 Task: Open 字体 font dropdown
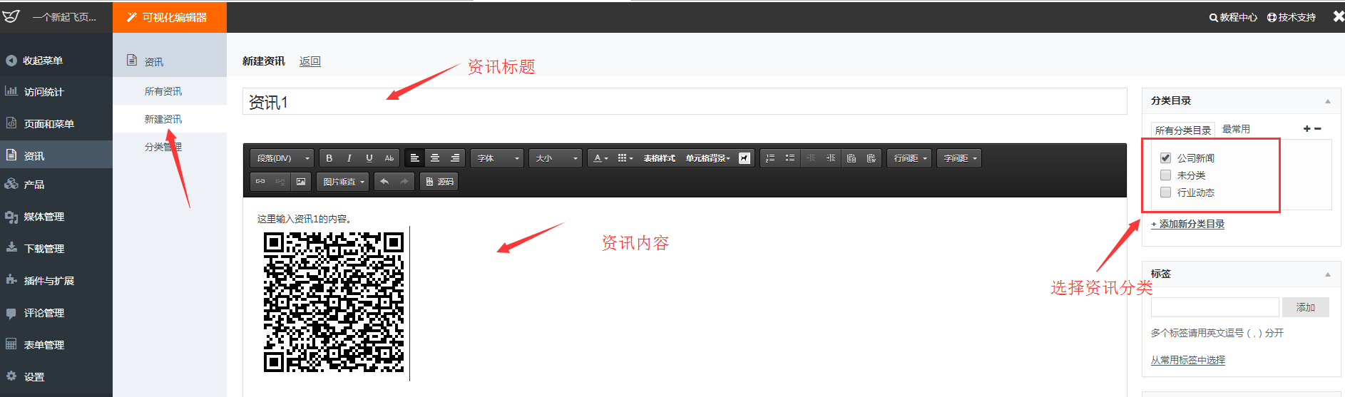pyautogui.click(x=498, y=158)
